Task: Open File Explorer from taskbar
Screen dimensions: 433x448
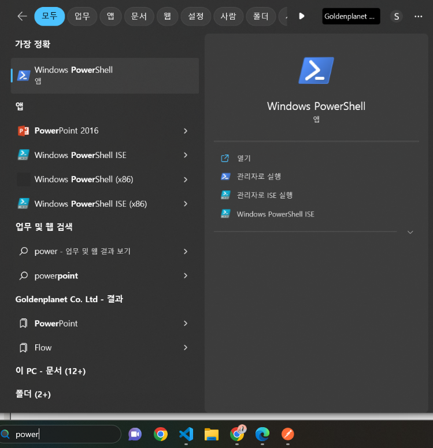Action: (212, 434)
